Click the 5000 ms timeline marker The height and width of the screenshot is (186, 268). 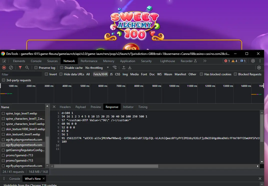(x=85, y=86)
